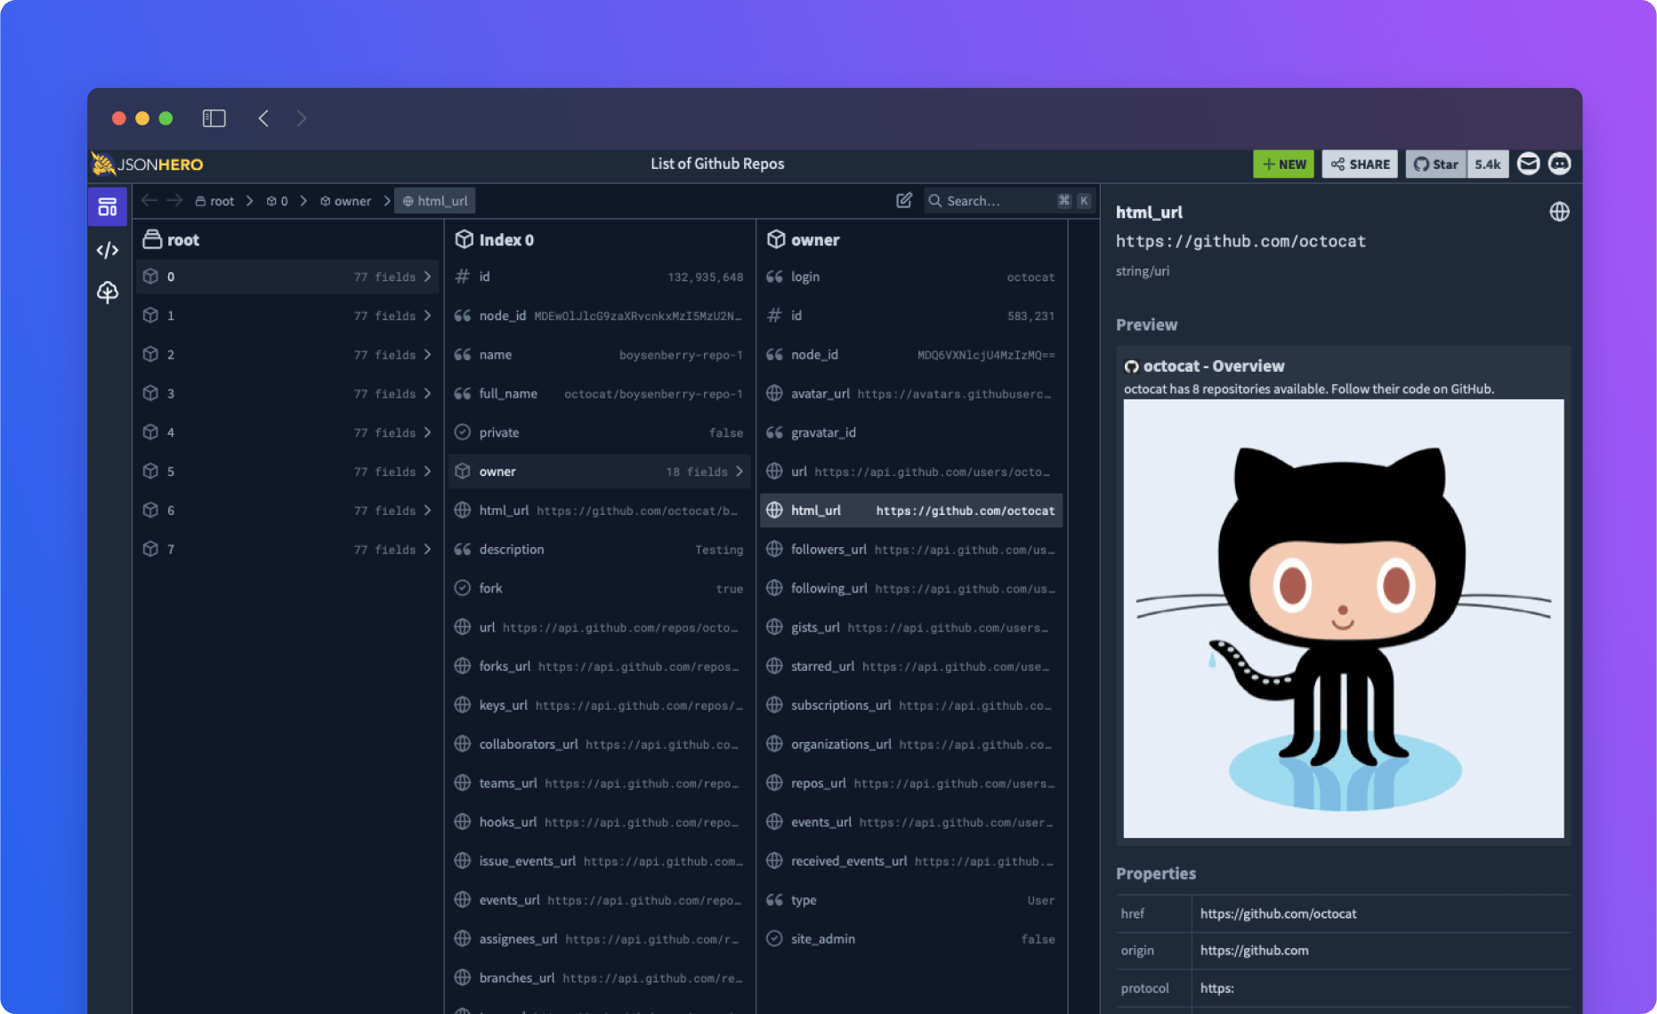This screenshot has height=1014, width=1657.
Task: Expand root item 4
Action: tap(287, 432)
